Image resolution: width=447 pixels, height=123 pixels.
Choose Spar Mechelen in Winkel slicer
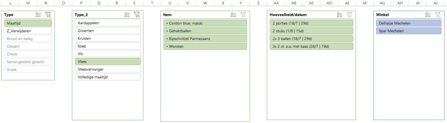(x=409, y=31)
